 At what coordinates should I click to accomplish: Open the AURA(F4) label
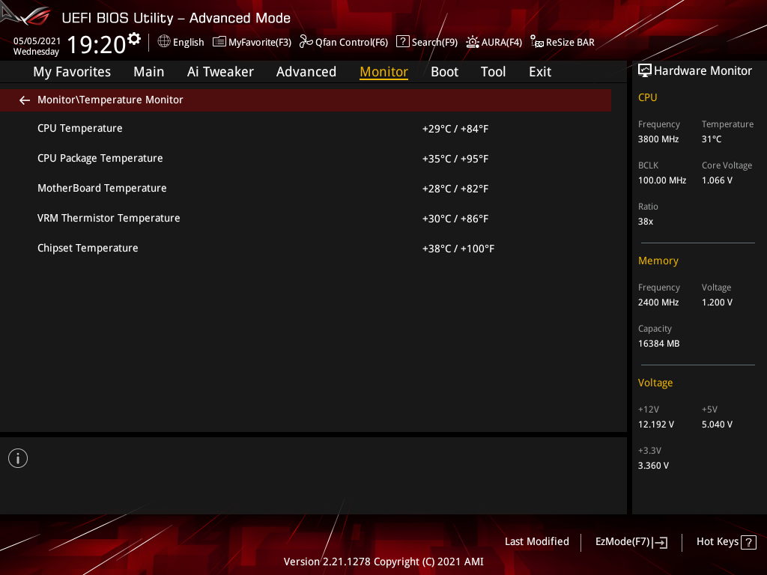501,43
